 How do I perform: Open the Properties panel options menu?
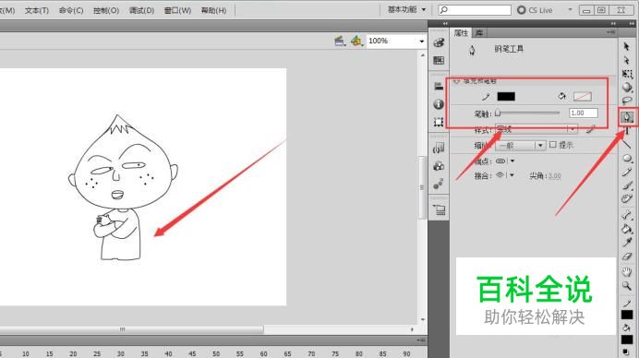click(610, 32)
